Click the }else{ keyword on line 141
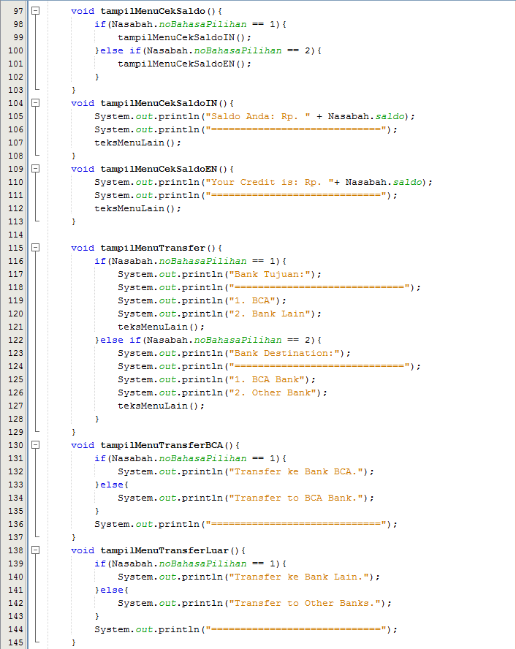 [x=112, y=590]
